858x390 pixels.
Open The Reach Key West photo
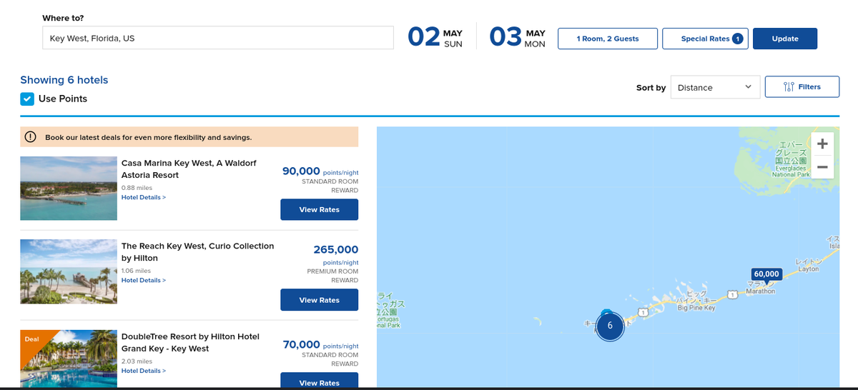pos(69,271)
